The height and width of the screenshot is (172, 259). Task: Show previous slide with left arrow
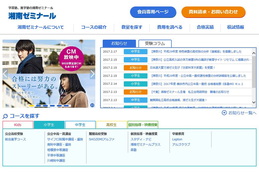click(5, 73)
